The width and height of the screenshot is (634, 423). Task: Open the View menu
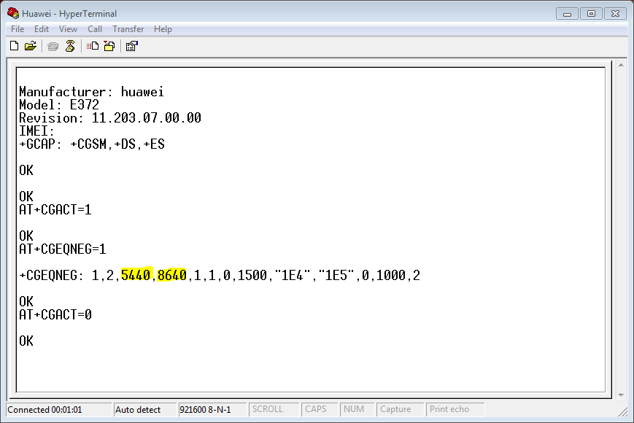(68, 29)
